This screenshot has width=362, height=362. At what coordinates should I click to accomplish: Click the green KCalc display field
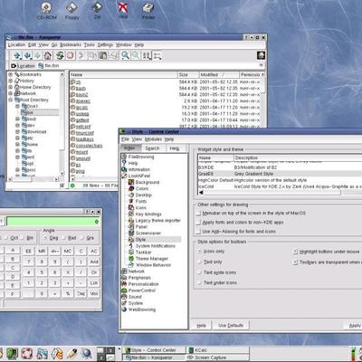[52, 222]
